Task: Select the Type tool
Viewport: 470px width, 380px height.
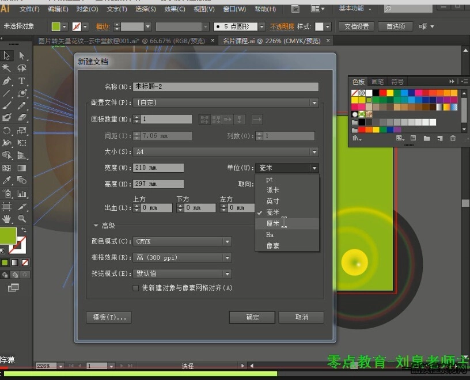Action: click(22, 81)
